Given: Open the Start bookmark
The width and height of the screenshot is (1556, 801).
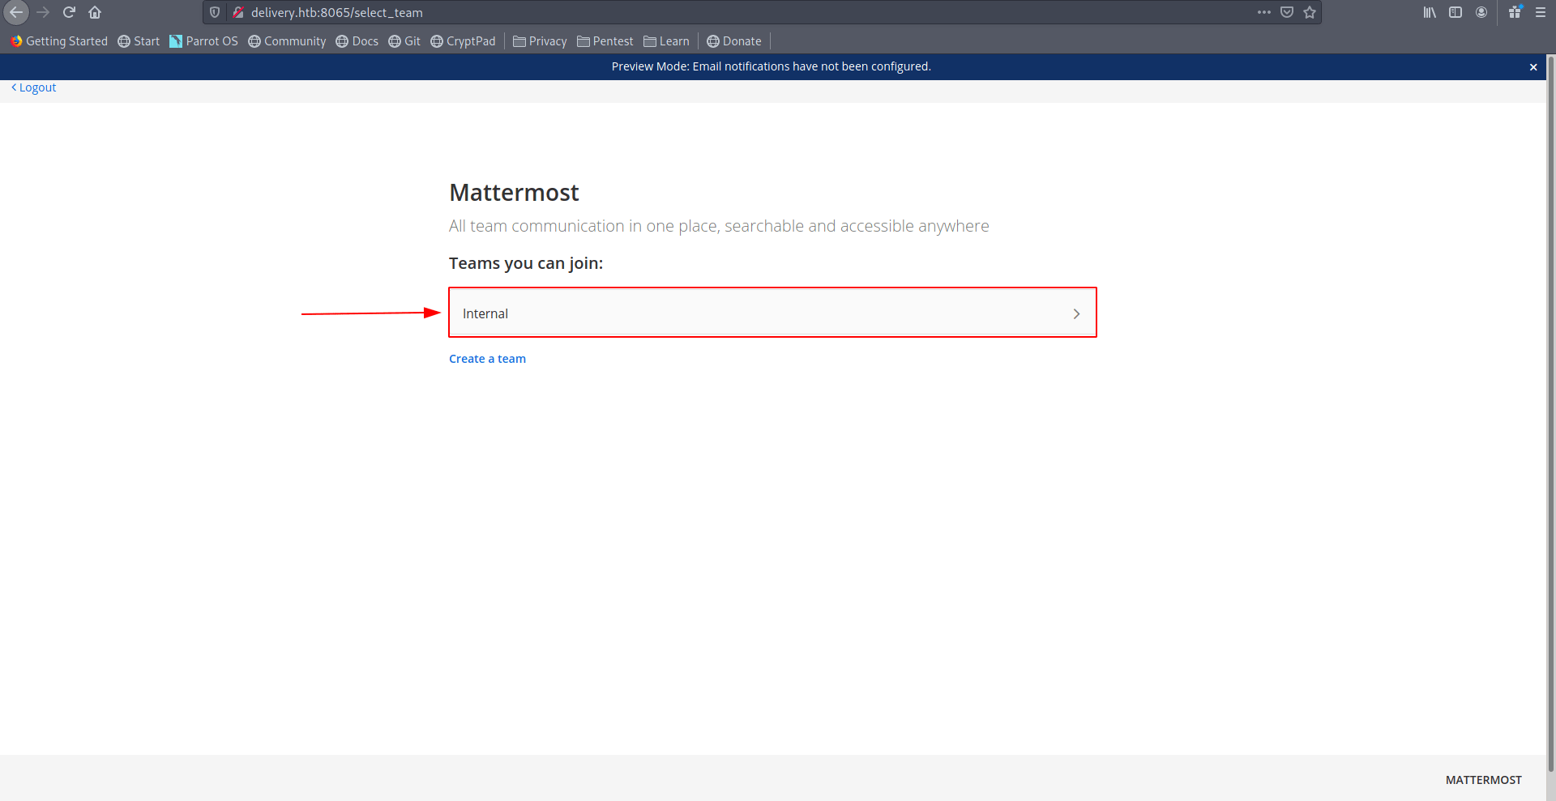Looking at the screenshot, I should pos(139,41).
